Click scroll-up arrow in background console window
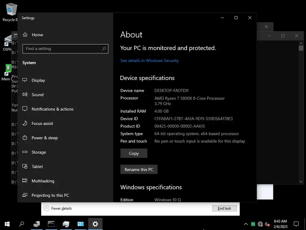Screen dimensions: 306x230 coord(301,43)
